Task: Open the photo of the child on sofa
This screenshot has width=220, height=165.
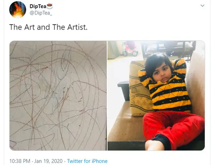Action: click(156, 95)
